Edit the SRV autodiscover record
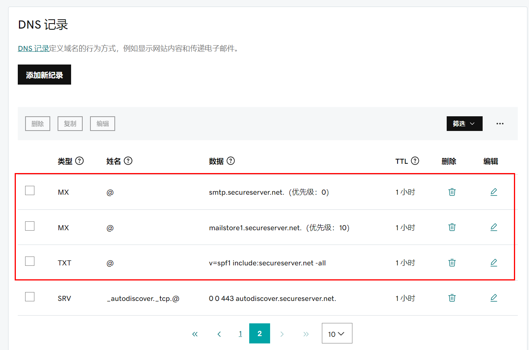Viewport: 529px width, 350px height. [x=493, y=298]
